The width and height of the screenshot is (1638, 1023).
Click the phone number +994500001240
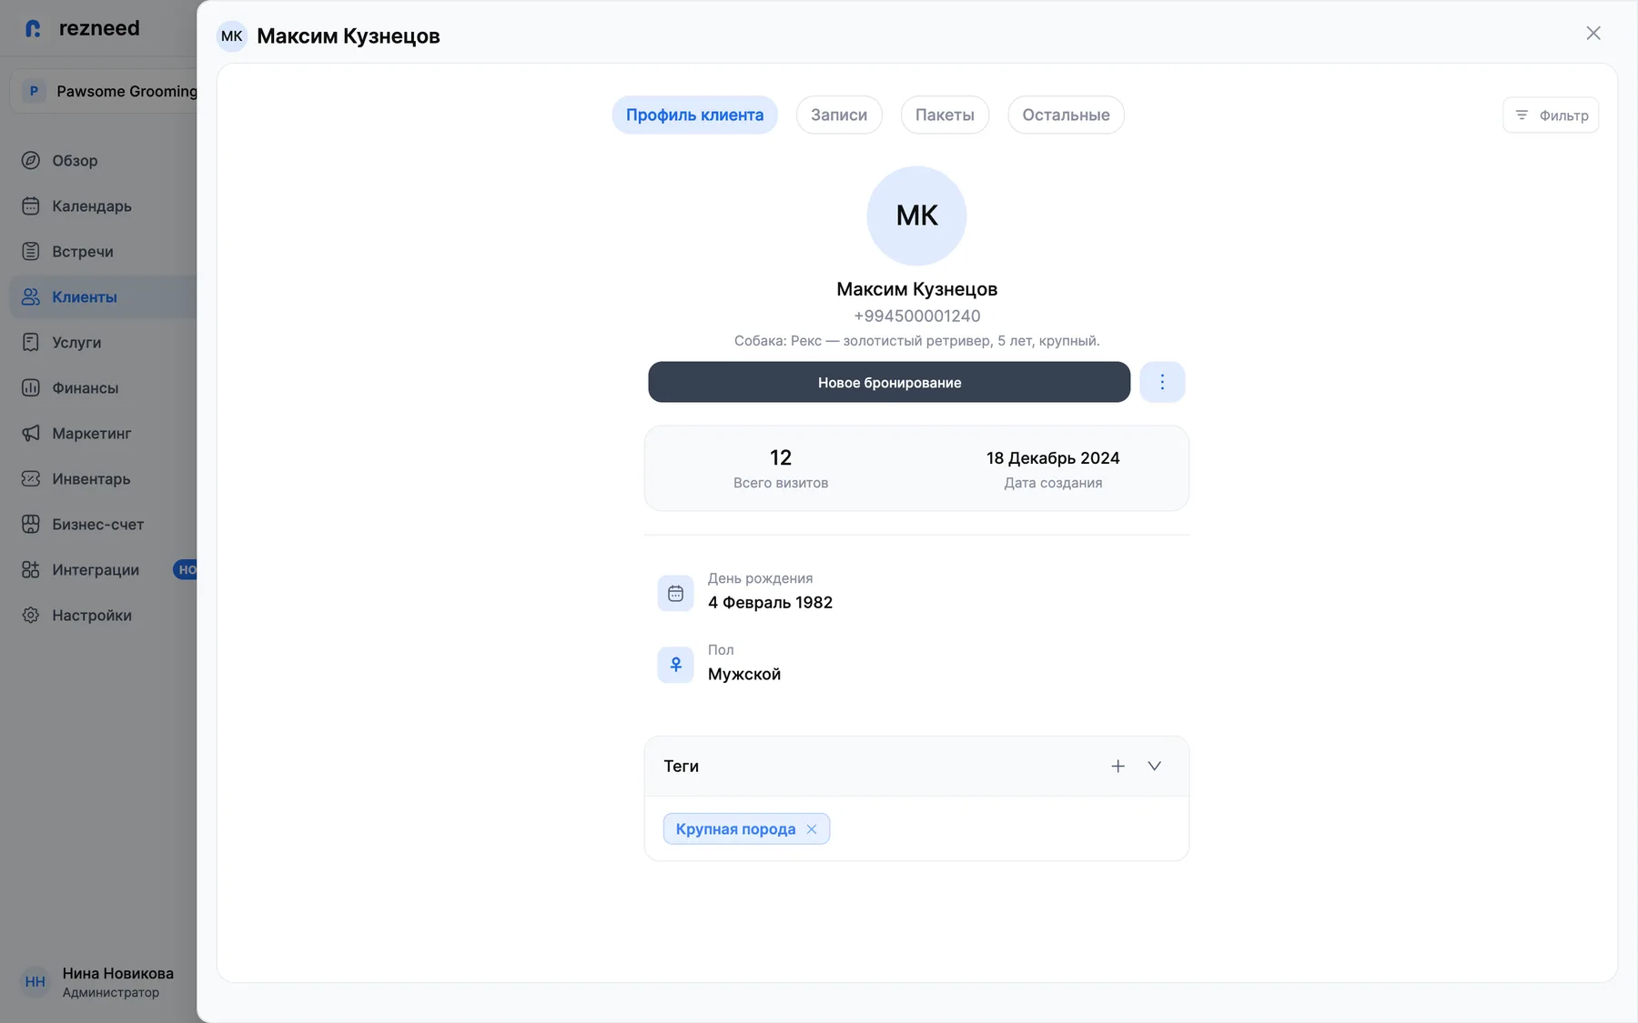[x=916, y=316]
